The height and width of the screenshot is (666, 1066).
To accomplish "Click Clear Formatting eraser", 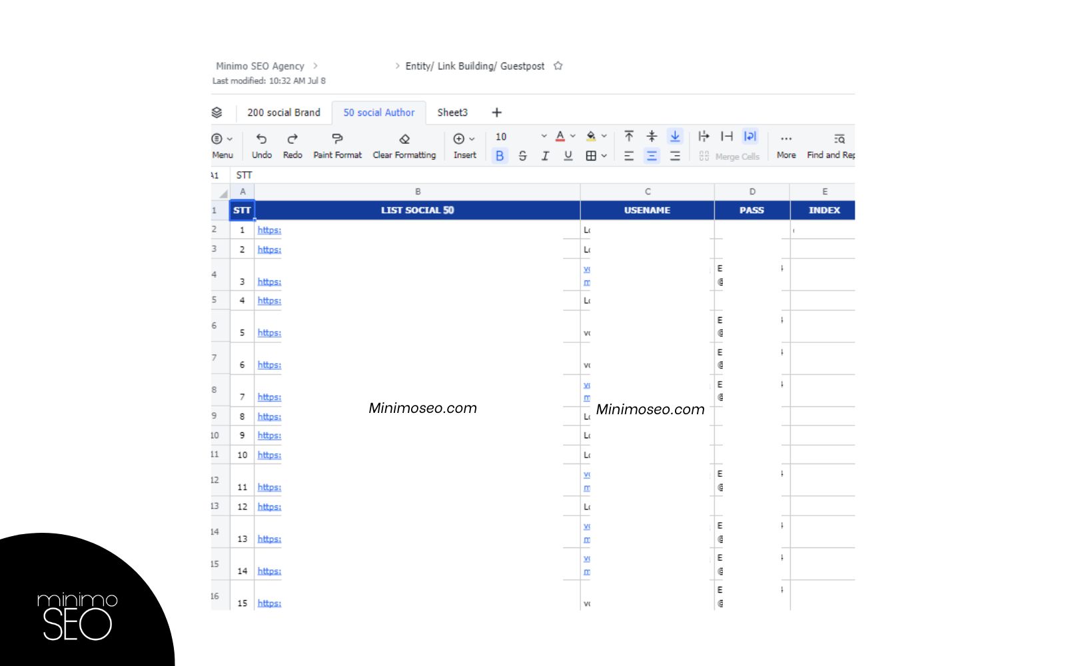I will click(x=404, y=146).
